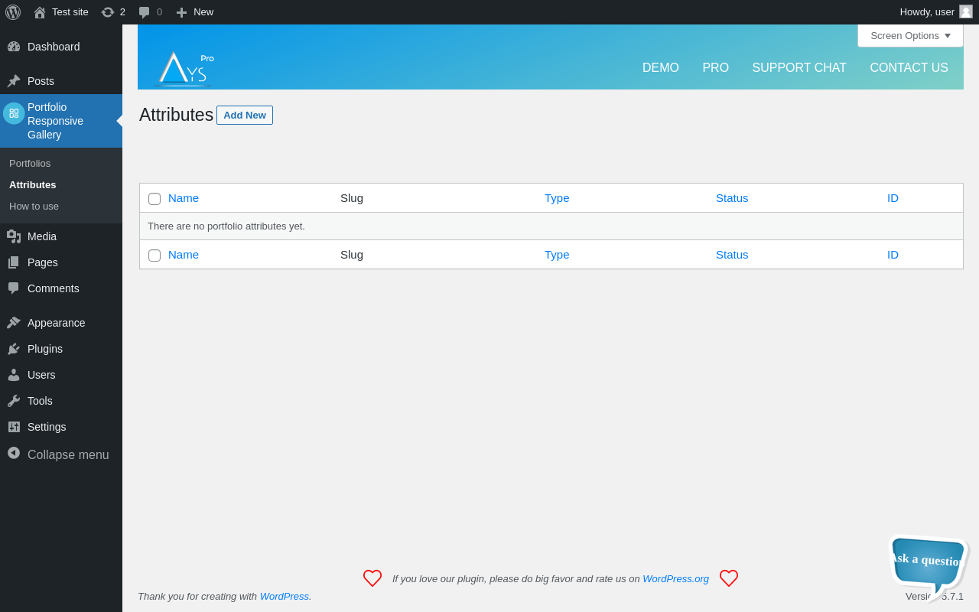Click the Comments sidebar bubble icon
The height and width of the screenshot is (612, 979).
pyautogui.click(x=14, y=288)
